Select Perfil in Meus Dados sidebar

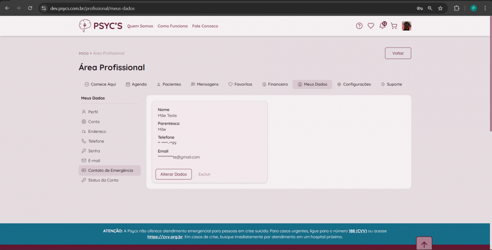point(93,112)
